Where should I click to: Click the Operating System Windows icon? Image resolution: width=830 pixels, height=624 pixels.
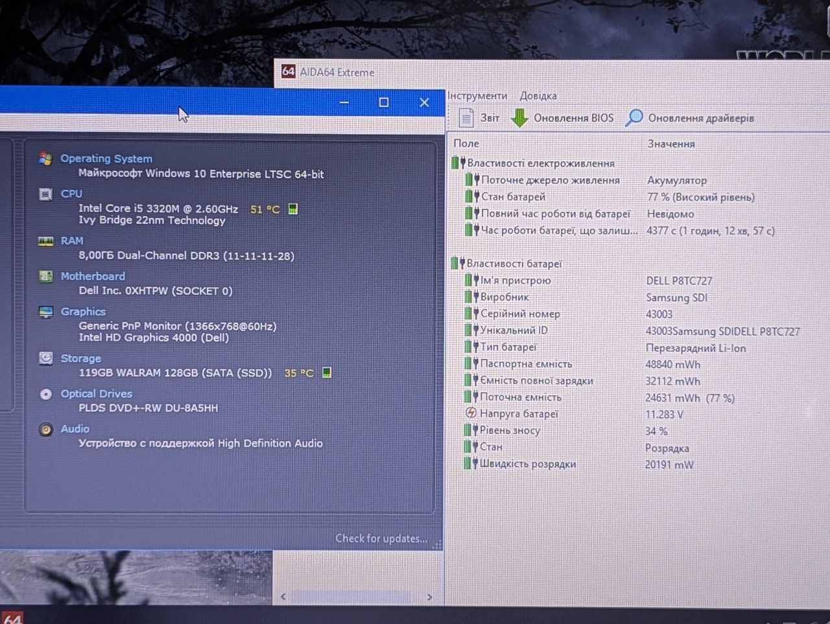pyautogui.click(x=45, y=158)
